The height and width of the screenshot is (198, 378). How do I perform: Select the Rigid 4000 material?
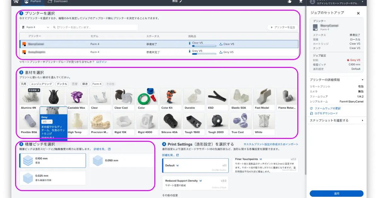tap(147, 124)
